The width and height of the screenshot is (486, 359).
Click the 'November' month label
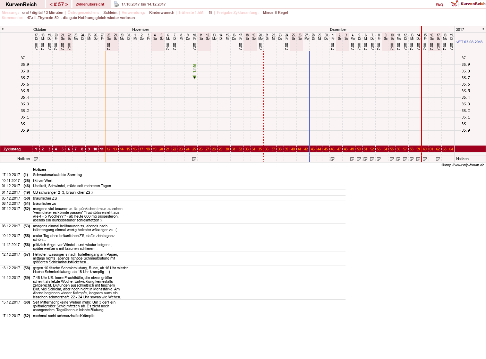pyautogui.click(x=140, y=29)
